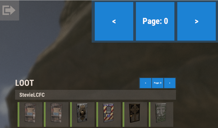This screenshot has width=218, height=128.
Task: Go to next page in large pager
Action: [197, 21]
